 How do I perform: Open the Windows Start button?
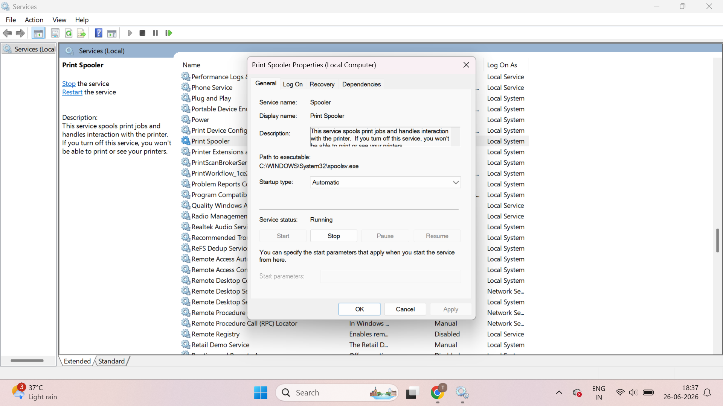point(261,393)
